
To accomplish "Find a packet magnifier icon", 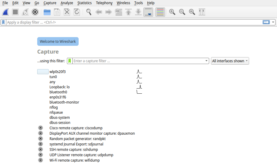I will pos(89,12).
